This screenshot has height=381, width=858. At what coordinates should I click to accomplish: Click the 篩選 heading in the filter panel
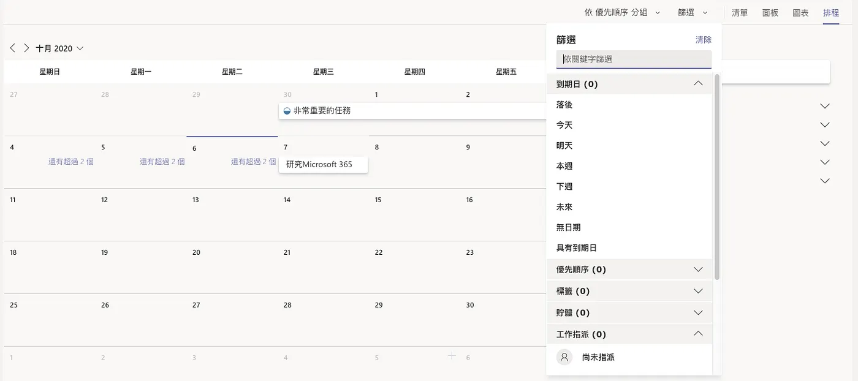566,40
